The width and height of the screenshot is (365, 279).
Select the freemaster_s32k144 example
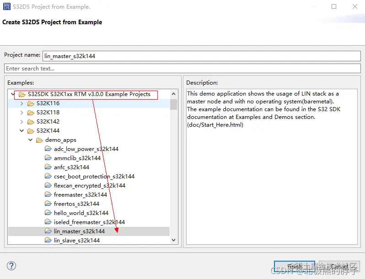coord(81,195)
